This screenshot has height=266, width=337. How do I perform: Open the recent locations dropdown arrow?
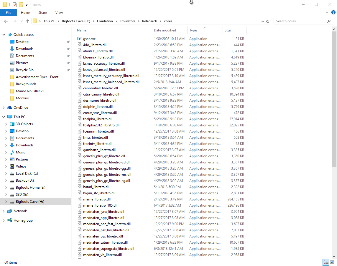point(22,21)
